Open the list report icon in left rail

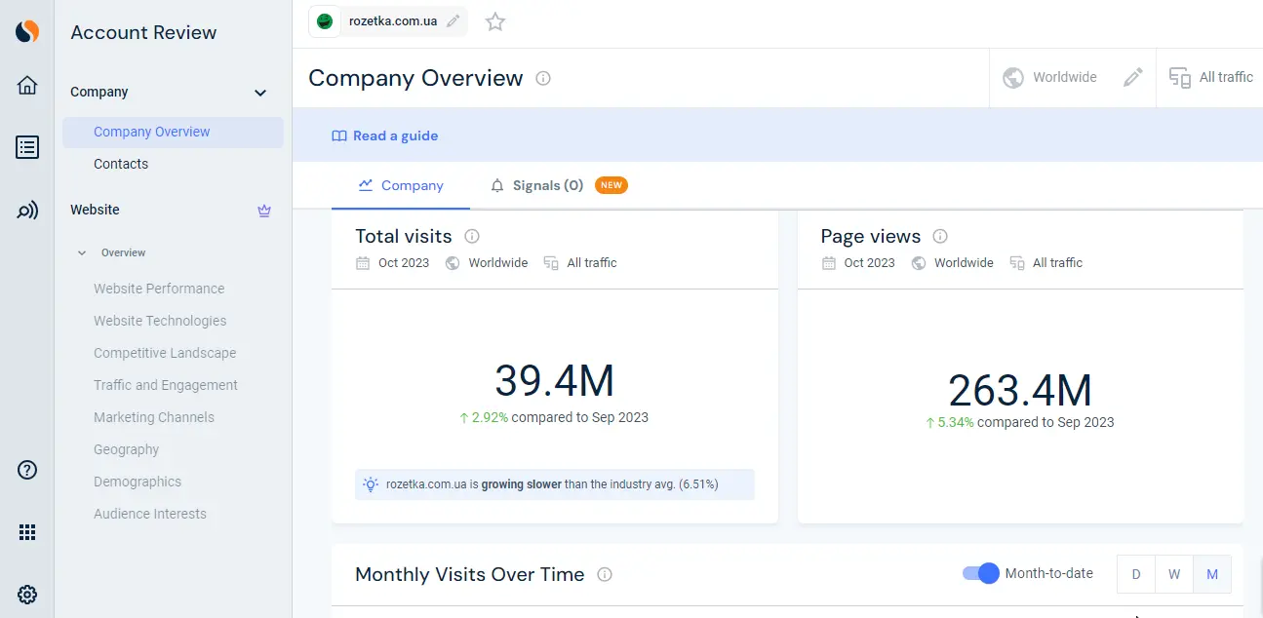[27, 147]
